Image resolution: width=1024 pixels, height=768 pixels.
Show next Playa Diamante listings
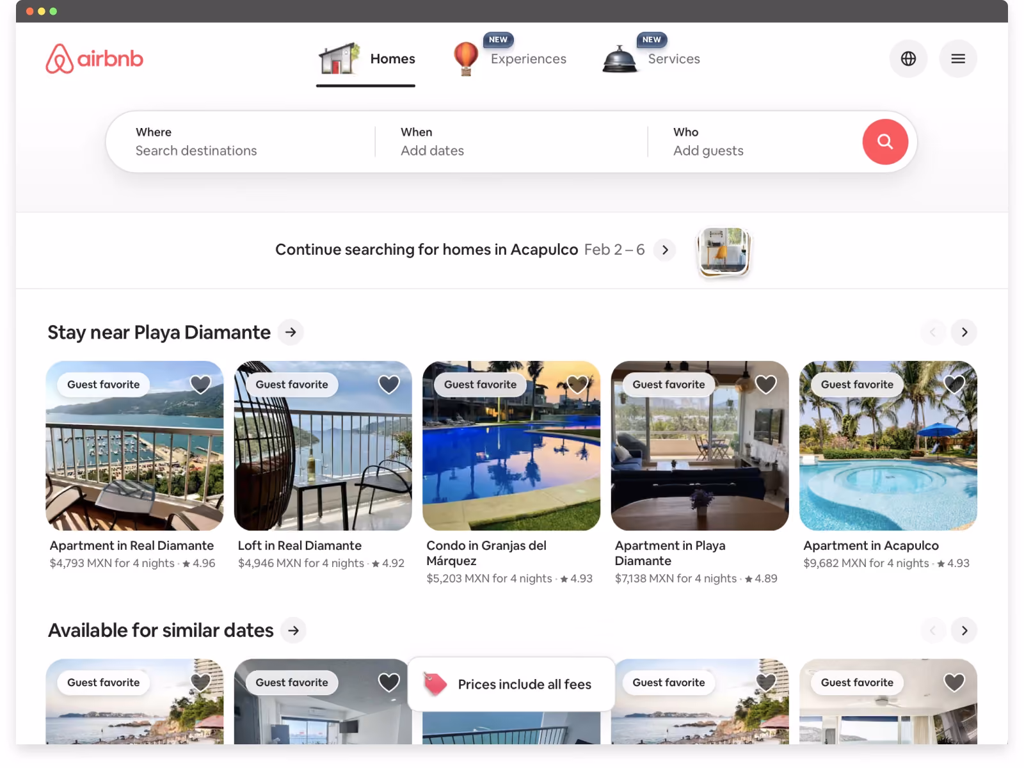(964, 332)
